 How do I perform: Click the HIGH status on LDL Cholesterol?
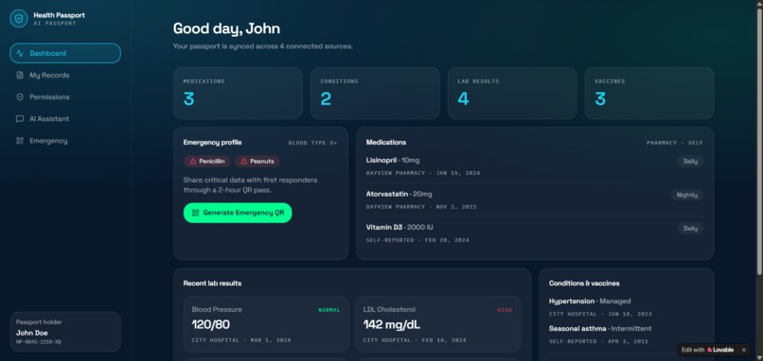coord(505,310)
